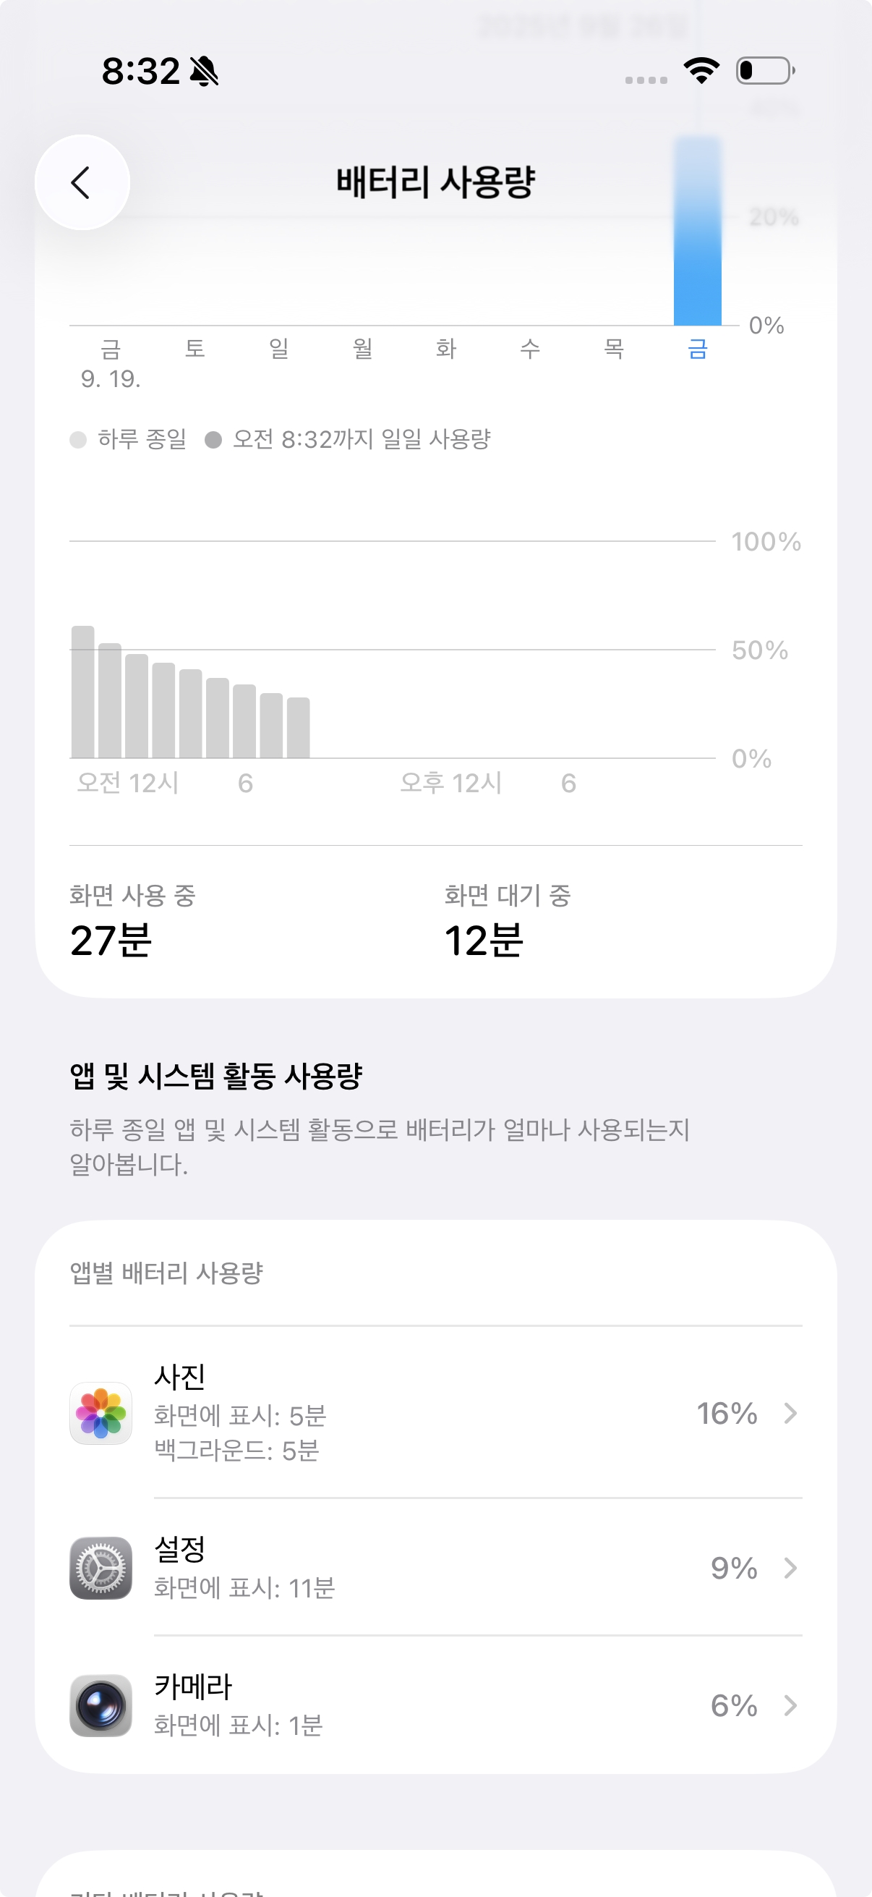Select the 토 day in weekly chart

[195, 348]
